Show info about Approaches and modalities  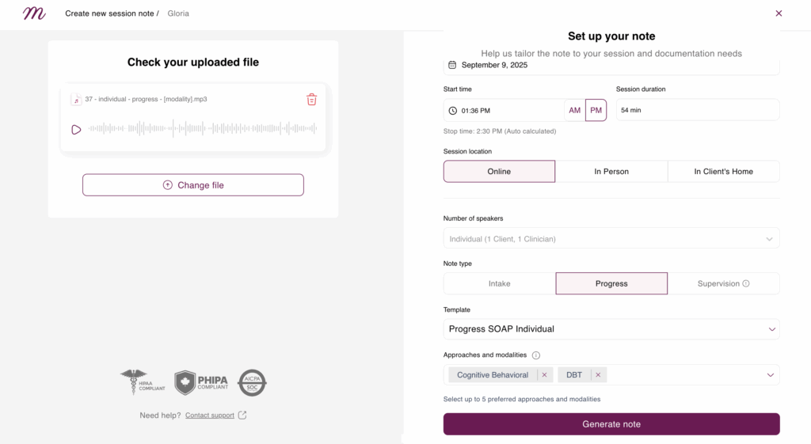coord(536,355)
